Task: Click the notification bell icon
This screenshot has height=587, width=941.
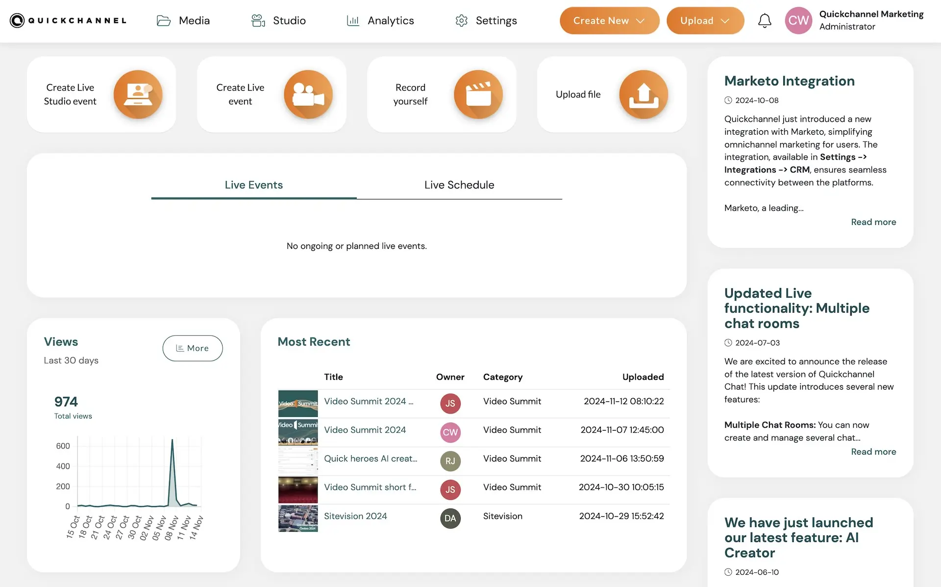Action: (765, 20)
